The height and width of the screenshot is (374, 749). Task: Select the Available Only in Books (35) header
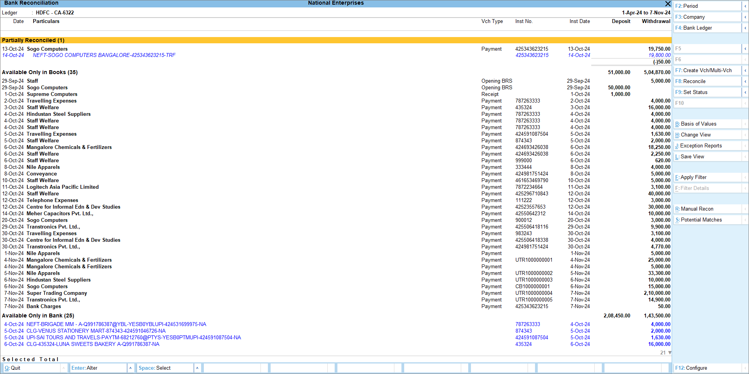coord(336,72)
